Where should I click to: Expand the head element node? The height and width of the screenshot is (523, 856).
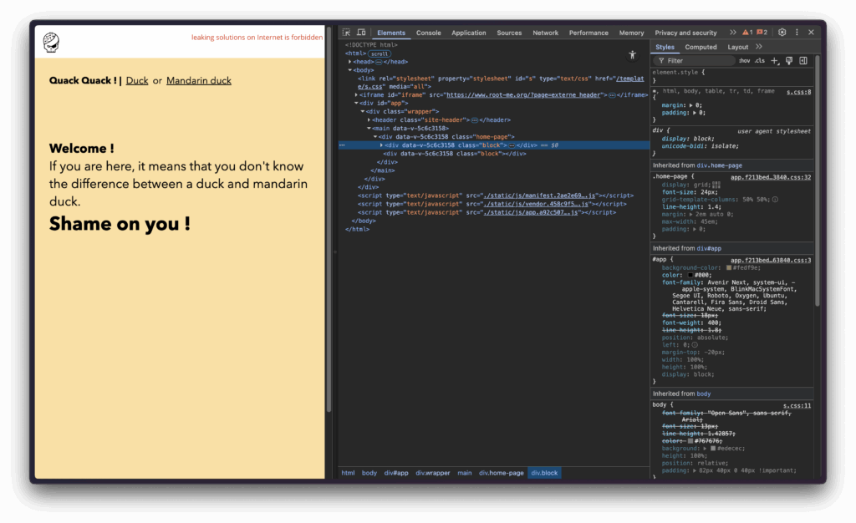pyautogui.click(x=351, y=61)
